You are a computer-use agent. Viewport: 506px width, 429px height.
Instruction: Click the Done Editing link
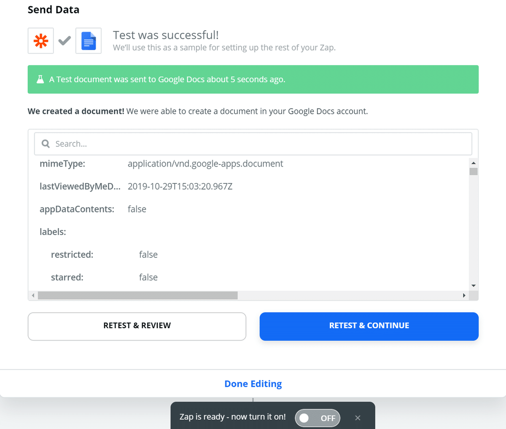253,384
